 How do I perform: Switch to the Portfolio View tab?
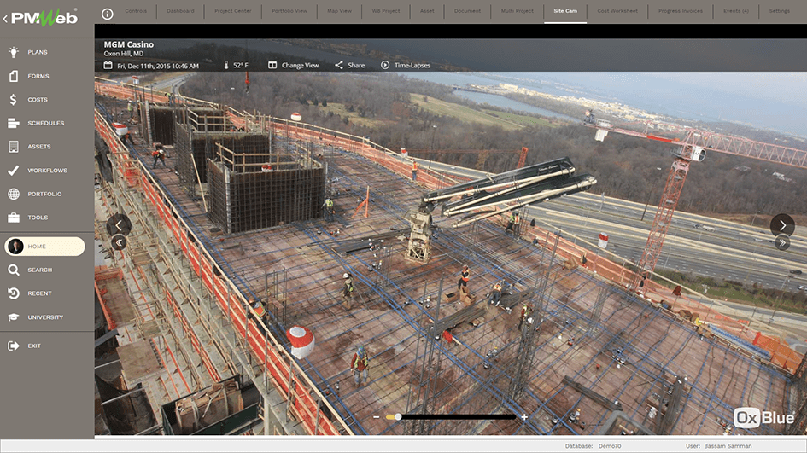tap(289, 11)
